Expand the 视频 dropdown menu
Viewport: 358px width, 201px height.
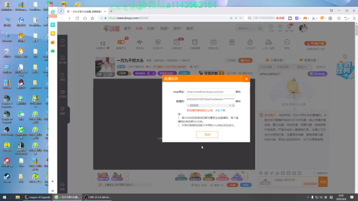click(x=164, y=29)
